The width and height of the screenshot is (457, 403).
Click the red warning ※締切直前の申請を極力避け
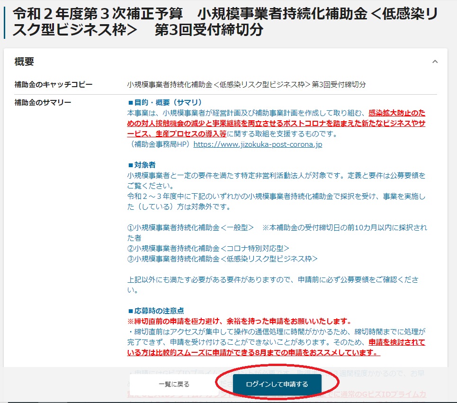239,321
